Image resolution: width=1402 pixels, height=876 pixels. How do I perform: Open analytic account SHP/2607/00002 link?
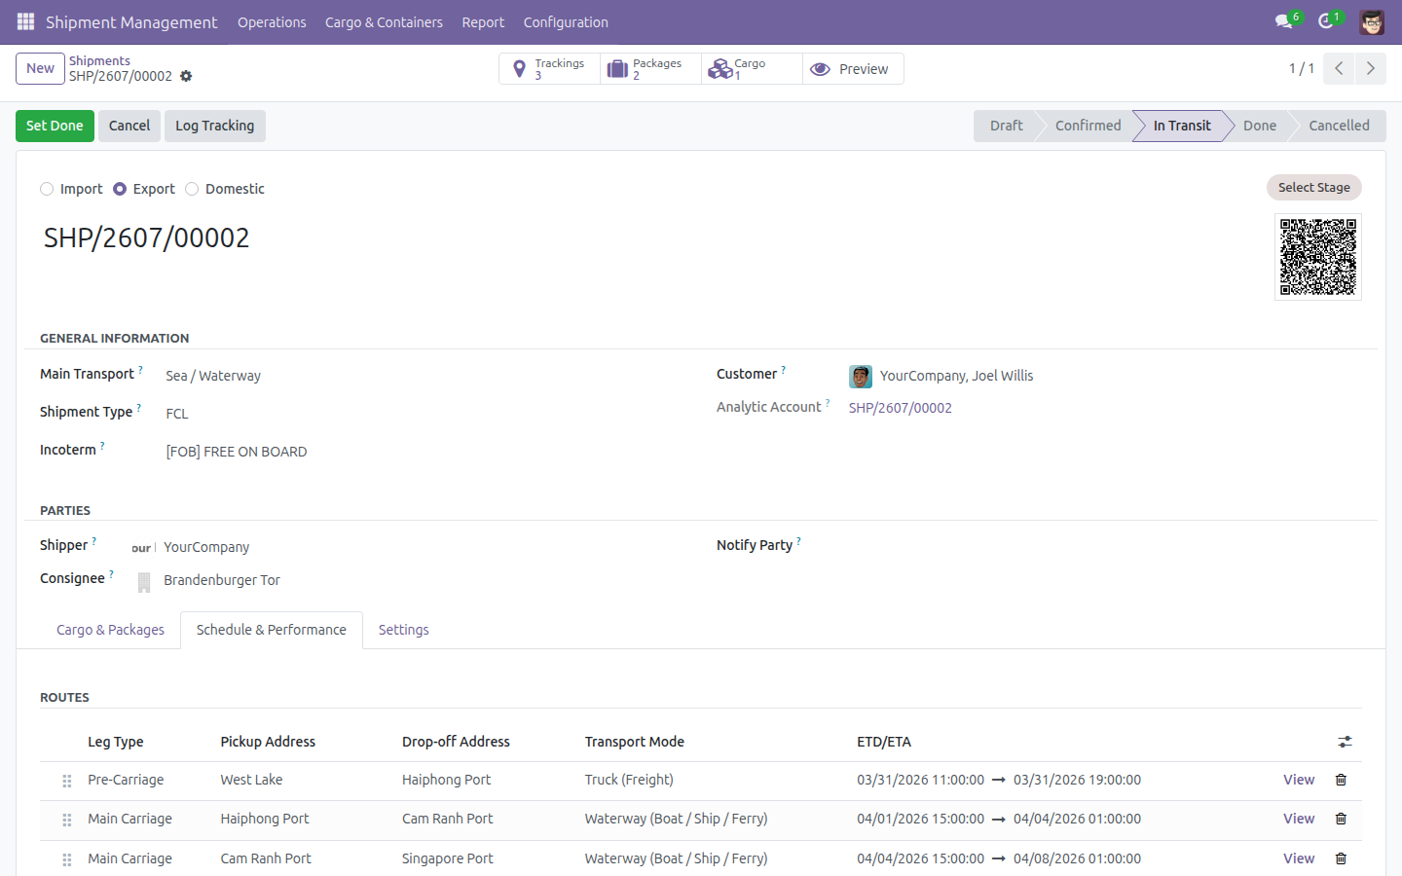901,408
